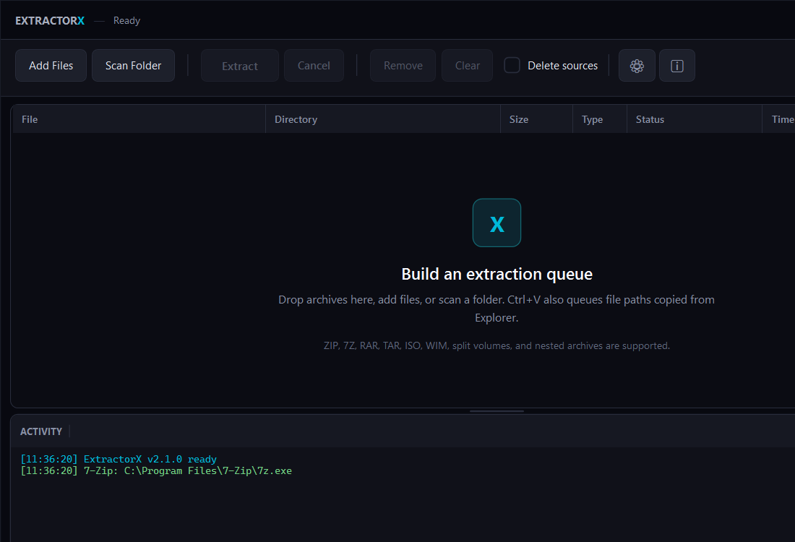Open app info via the info icon

tap(677, 65)
